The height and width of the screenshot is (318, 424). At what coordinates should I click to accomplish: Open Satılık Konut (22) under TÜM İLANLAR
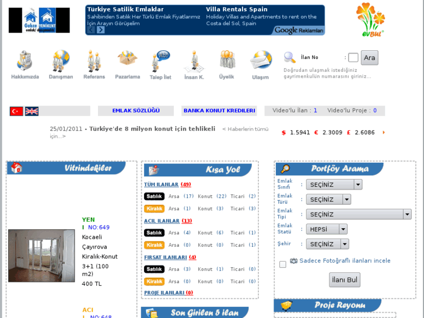point(212,197)
